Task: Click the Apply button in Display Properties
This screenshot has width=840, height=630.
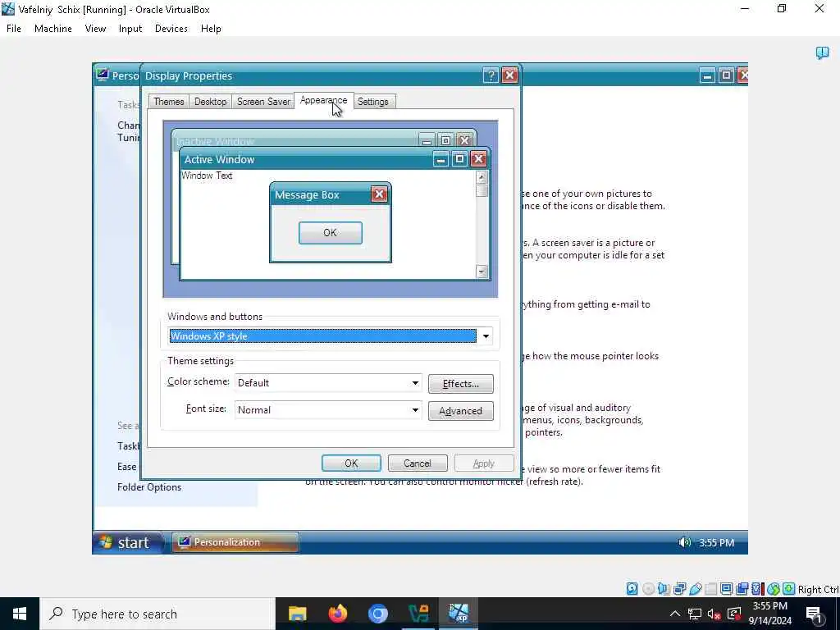Action: point(484,463)
